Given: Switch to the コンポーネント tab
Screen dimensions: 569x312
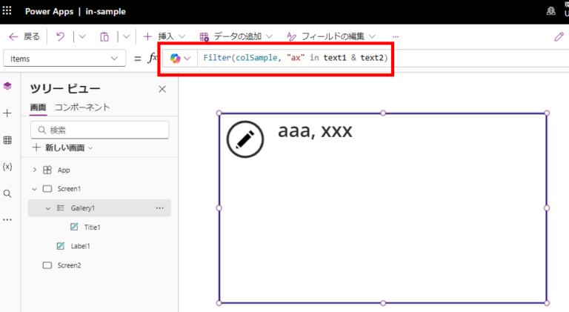Looking at the screenshot, I should point(82,107).
